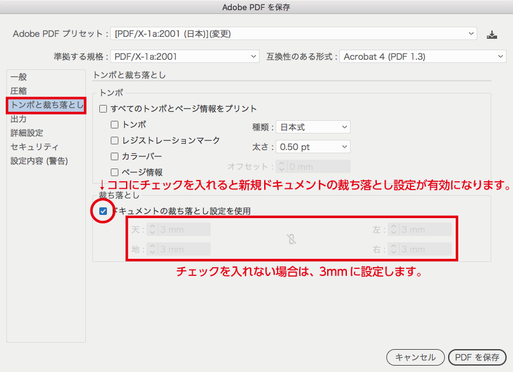Click the 天 bleed value field
This screenshot has width=513, height=372.
(x=184, y=230)
